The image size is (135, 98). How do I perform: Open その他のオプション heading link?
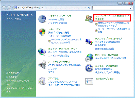[105, 79]
